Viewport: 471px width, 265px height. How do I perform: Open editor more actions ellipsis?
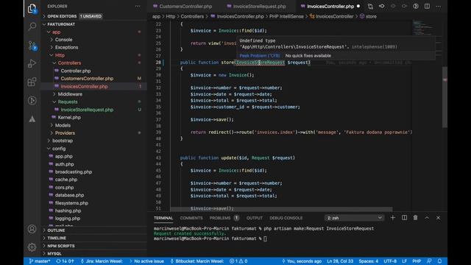tap(439, 6)
